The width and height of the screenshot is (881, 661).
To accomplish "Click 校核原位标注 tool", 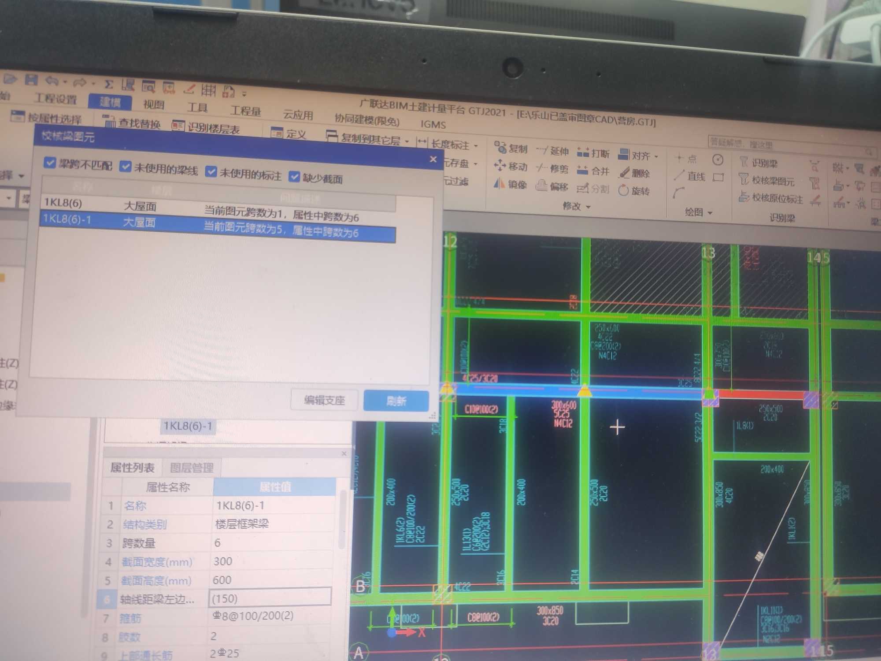I will click(x=771, y=198).
